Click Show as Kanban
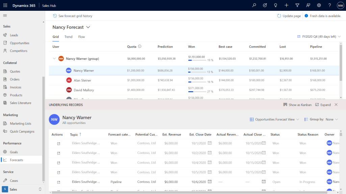 (297, 105)
